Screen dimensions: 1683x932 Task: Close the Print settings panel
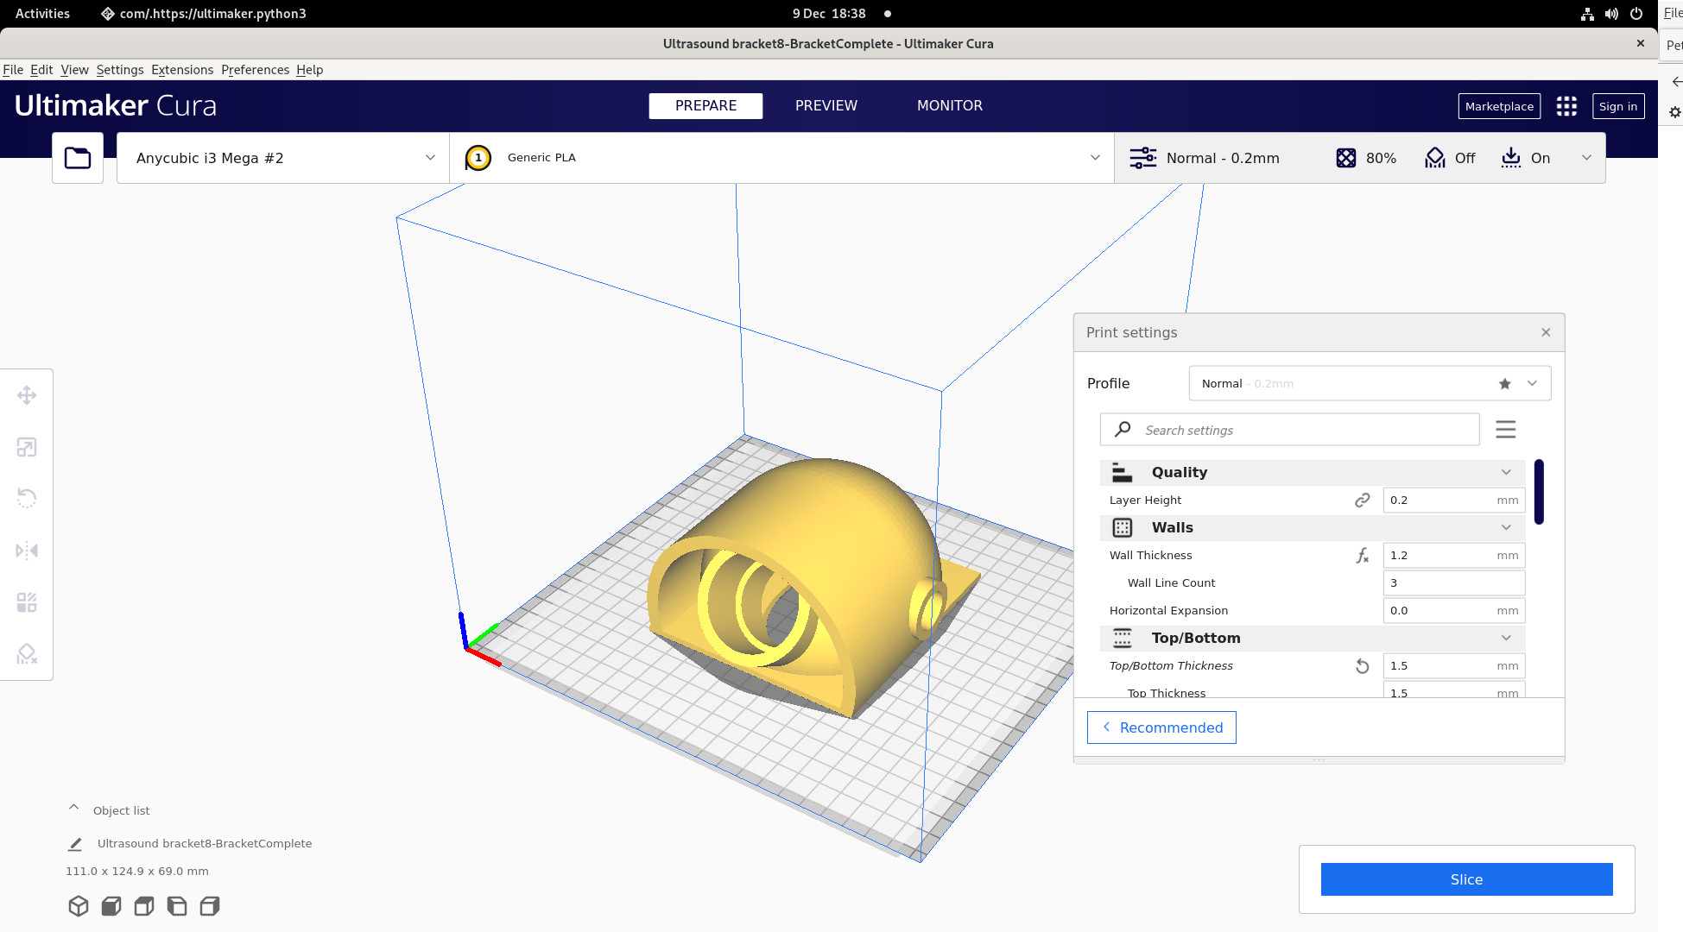[x=1546, y=332]
